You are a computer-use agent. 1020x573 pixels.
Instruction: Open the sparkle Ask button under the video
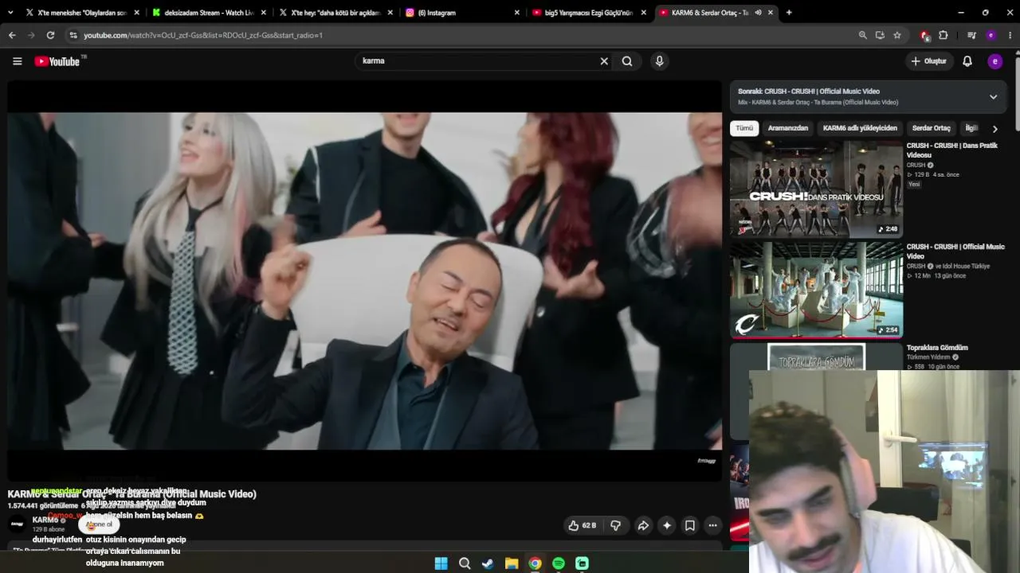click(x=667, y=525)
